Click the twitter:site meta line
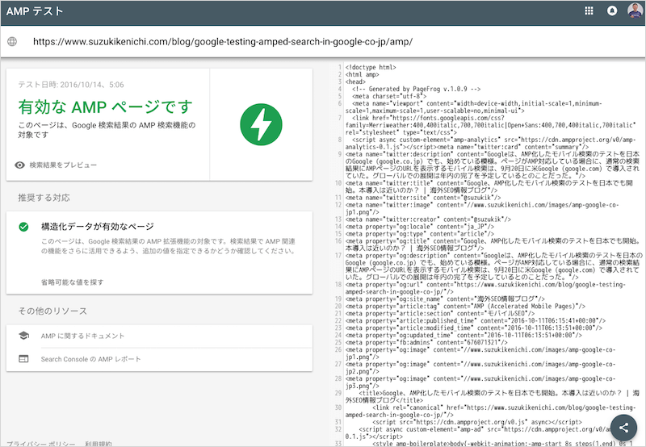Viewport: 646px width, 447px height. [x=423, y=198]
